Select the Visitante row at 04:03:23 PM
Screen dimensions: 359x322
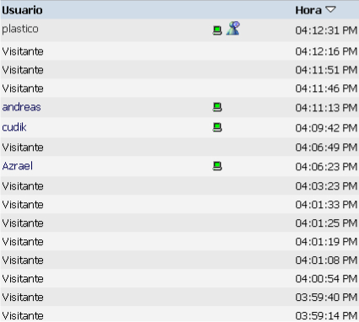click(179, 186)
